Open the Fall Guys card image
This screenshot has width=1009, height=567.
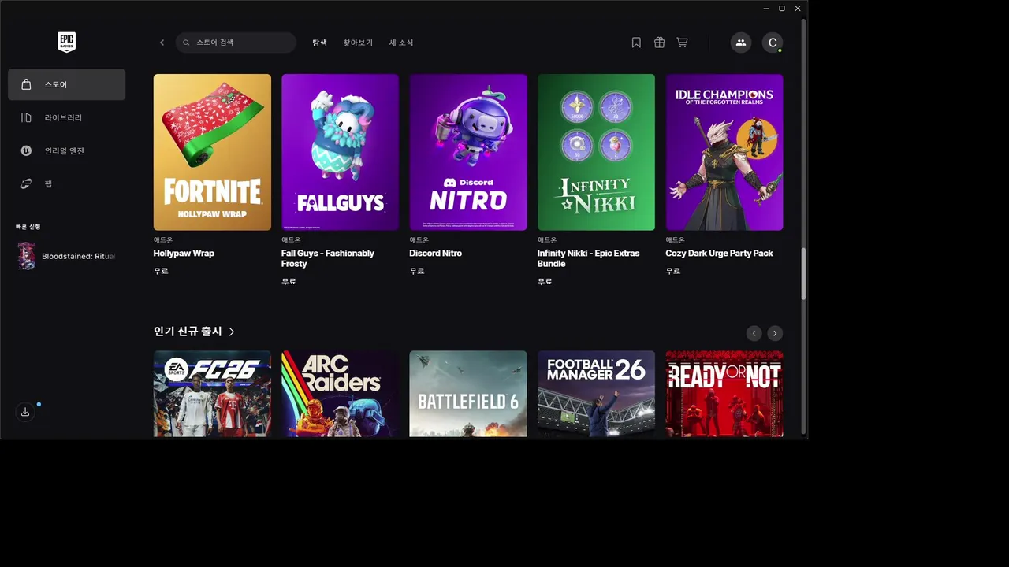[340, 152]
